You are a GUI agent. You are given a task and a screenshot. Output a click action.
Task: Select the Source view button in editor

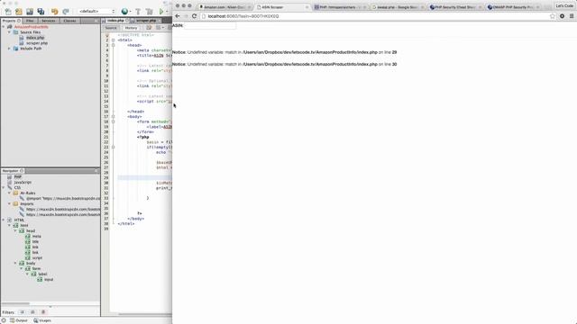(x=111, y=28)
